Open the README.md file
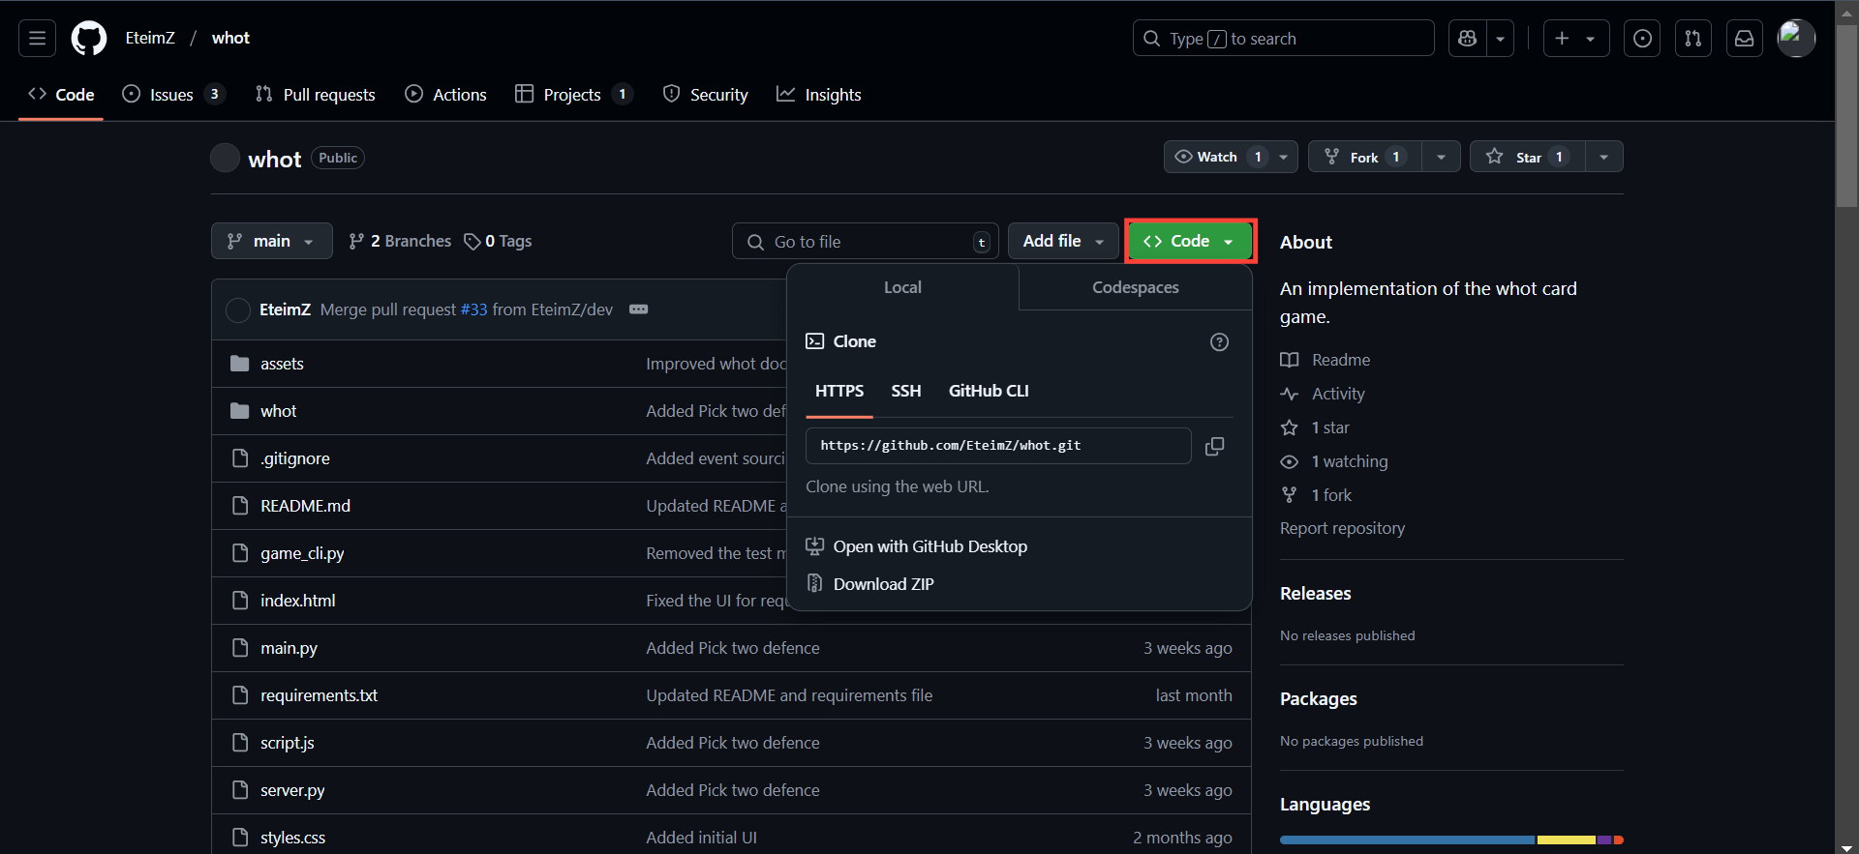Screen dimensions: 1859x854 pyautogui.click(x=305, y=506)
